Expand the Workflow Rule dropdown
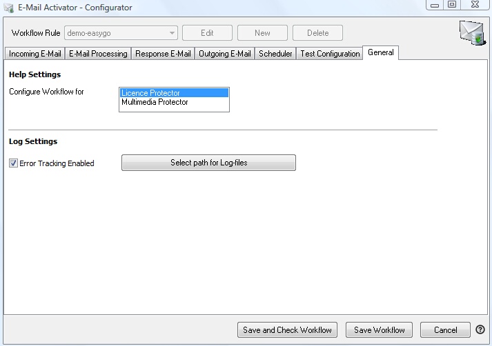 [x=172, y=32]
